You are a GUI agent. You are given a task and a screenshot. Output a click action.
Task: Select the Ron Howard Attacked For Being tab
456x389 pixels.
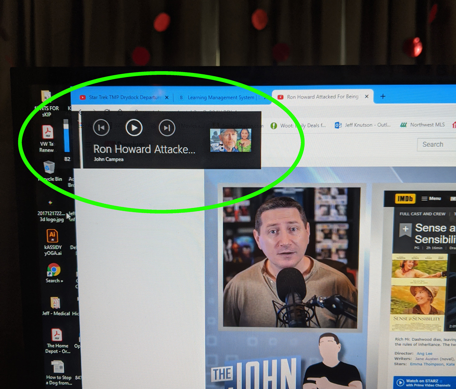point(322,97)
